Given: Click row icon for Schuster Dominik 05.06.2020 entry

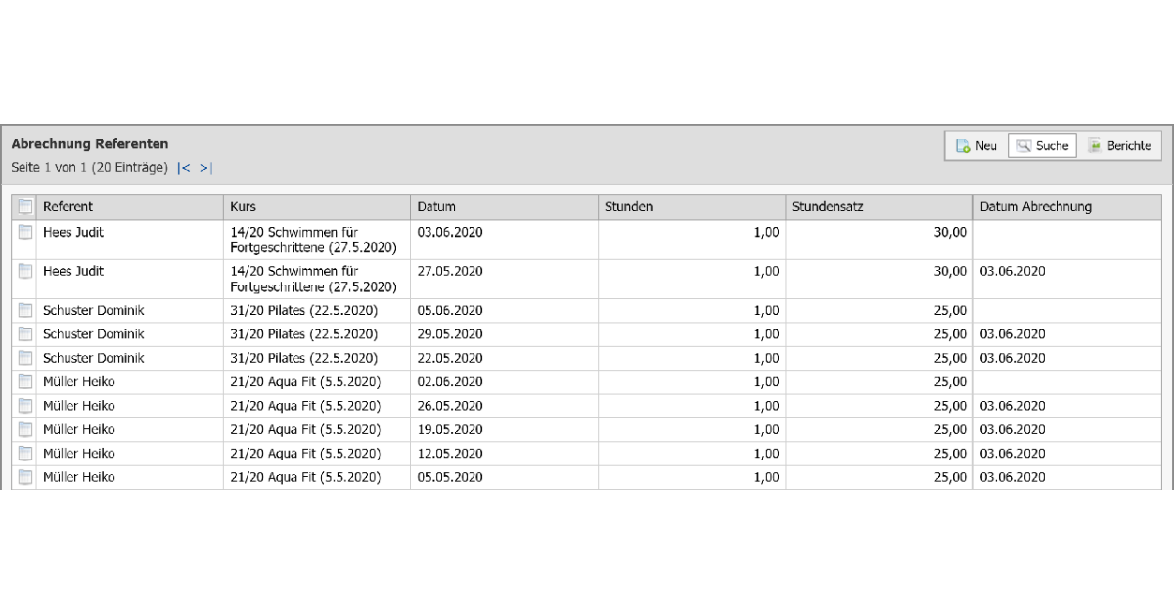Looking at the screenshot, I should [25, 311].
